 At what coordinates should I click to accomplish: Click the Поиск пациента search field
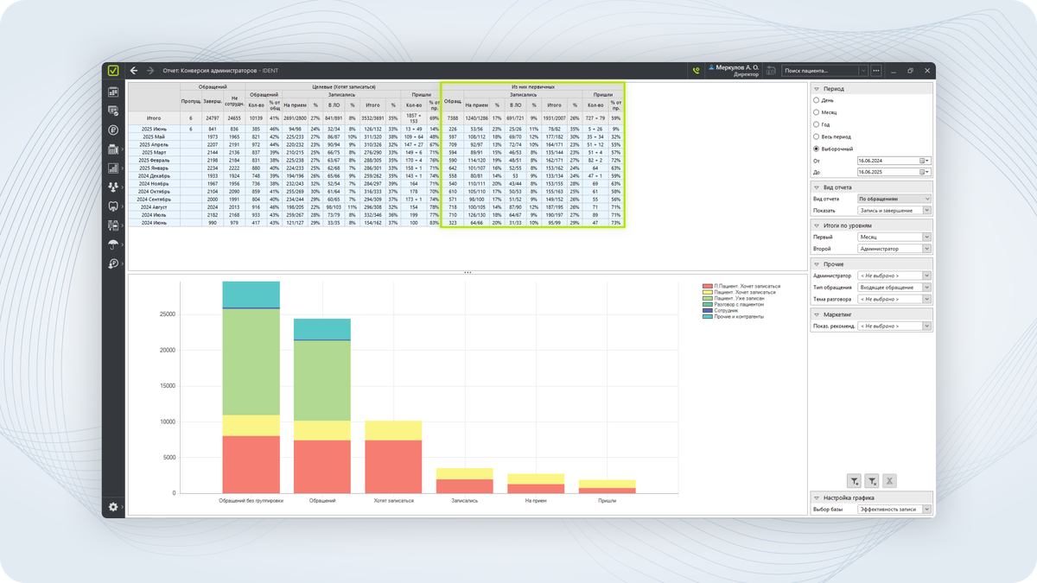pyautogui.click(x=820, y=71)
